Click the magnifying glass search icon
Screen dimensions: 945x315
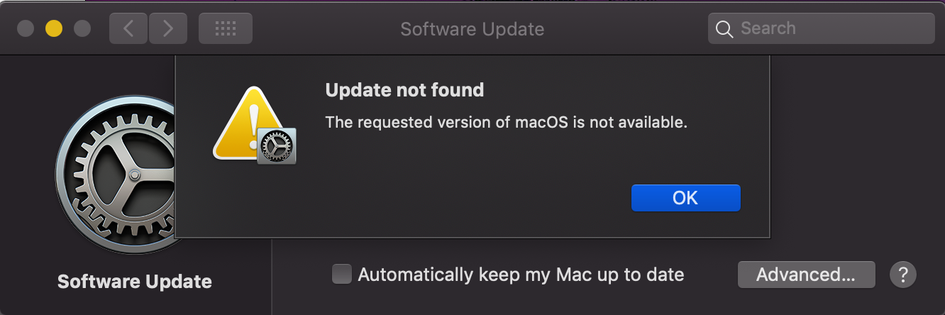(724, 29)
